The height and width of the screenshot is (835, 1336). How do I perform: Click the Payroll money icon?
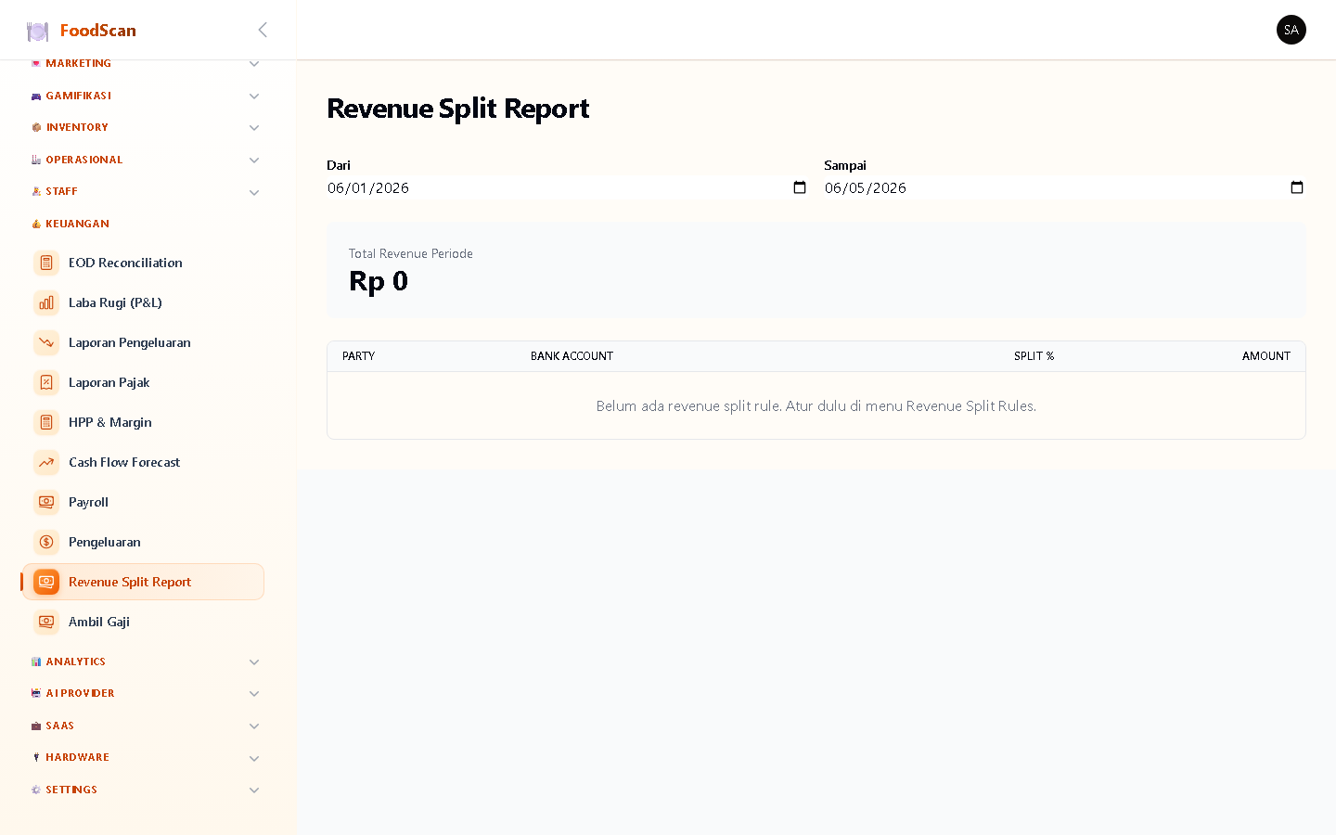(46, 502)
